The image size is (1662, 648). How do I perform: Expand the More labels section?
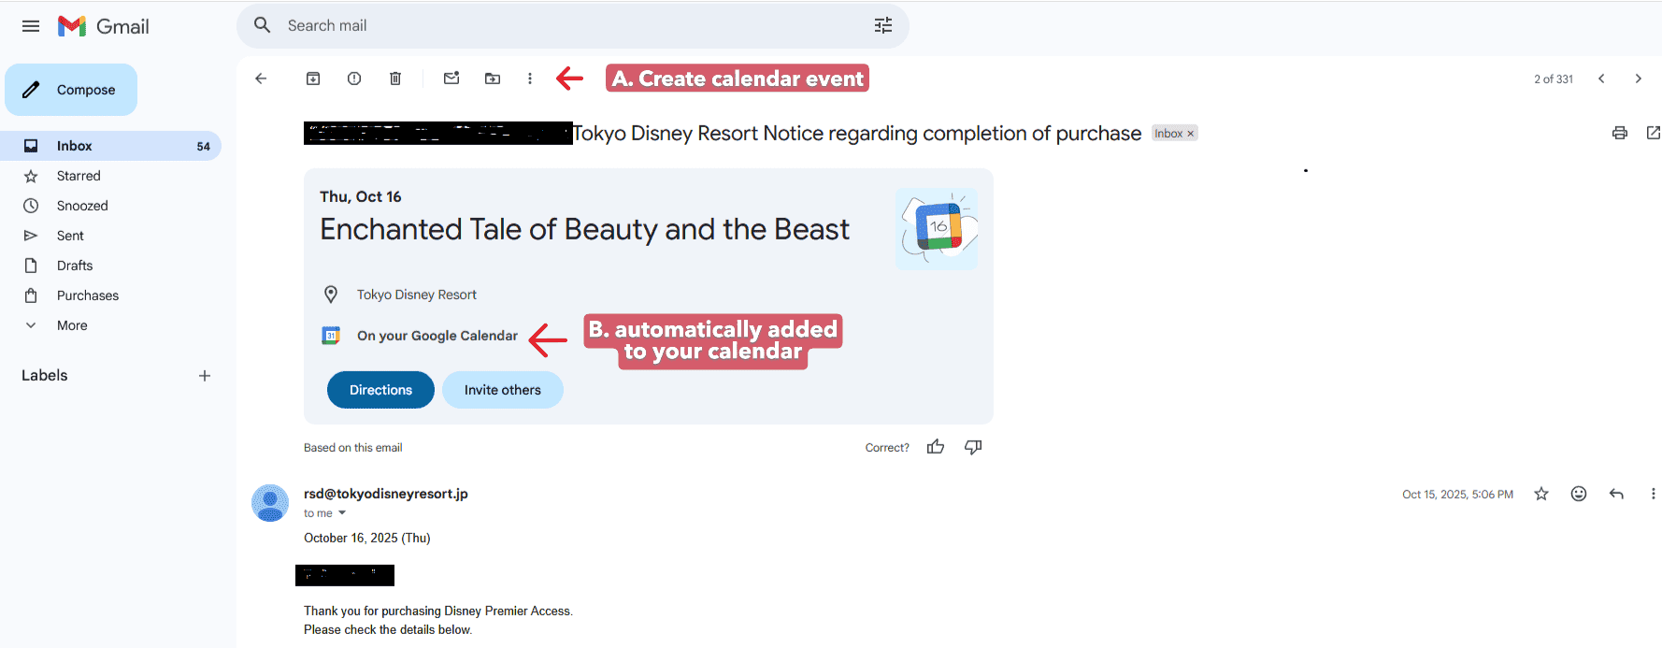coord(70,324)
